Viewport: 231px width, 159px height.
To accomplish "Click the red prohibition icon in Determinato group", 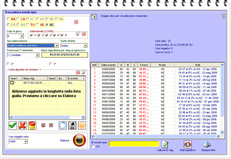I will (x=84, y=35).
